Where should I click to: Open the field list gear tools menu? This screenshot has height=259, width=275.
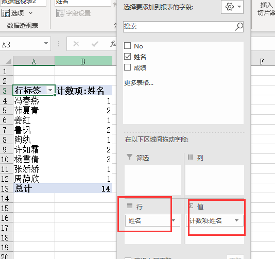[x=232, y=7]
